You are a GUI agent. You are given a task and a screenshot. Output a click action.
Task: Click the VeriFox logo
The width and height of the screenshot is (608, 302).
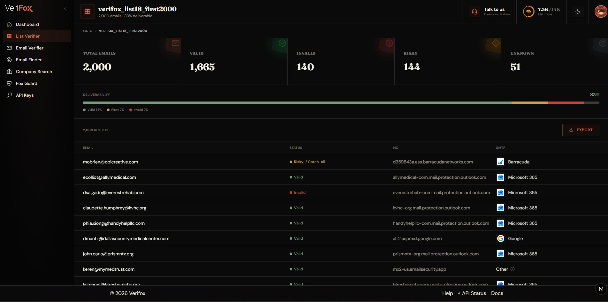(19, 8)
